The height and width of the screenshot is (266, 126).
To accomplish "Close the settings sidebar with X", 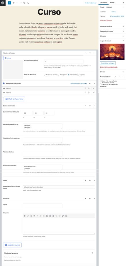I will coord(123,2).
